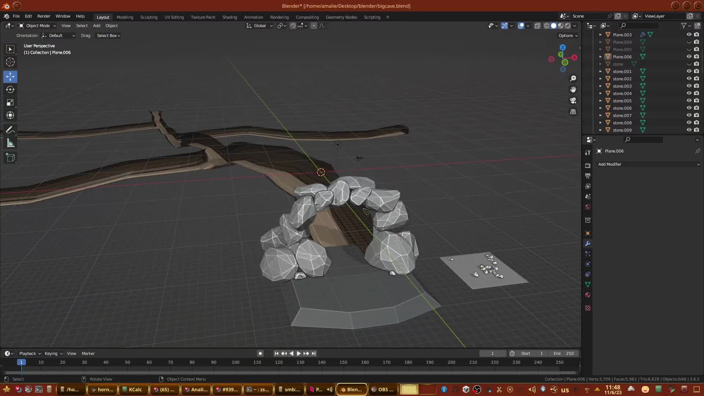Expand the stone.003 tree item
This screenshot has width=704, height=396.
pos(600,86)
